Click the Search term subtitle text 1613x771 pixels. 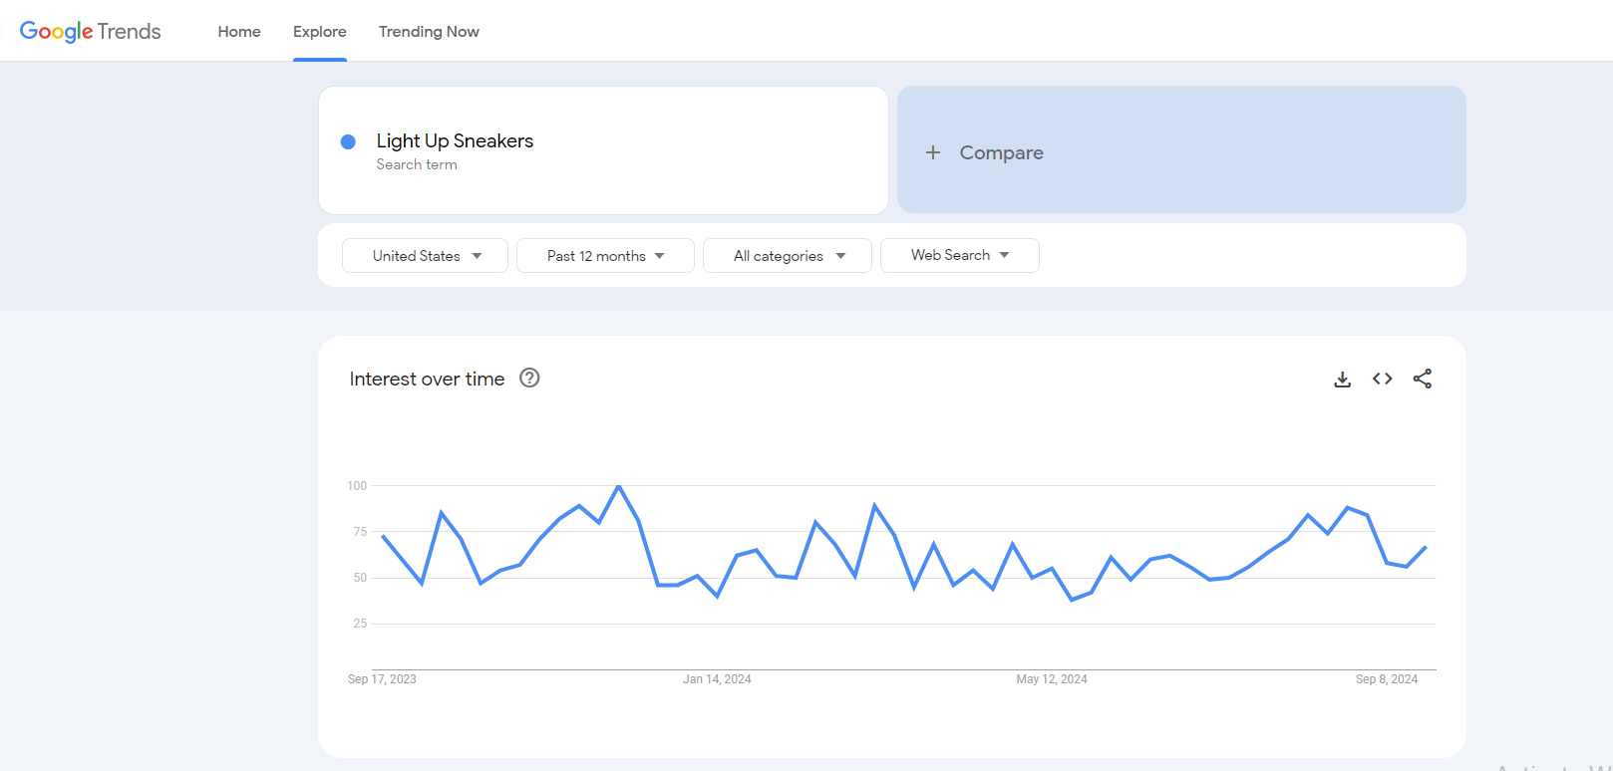(417, 165)
